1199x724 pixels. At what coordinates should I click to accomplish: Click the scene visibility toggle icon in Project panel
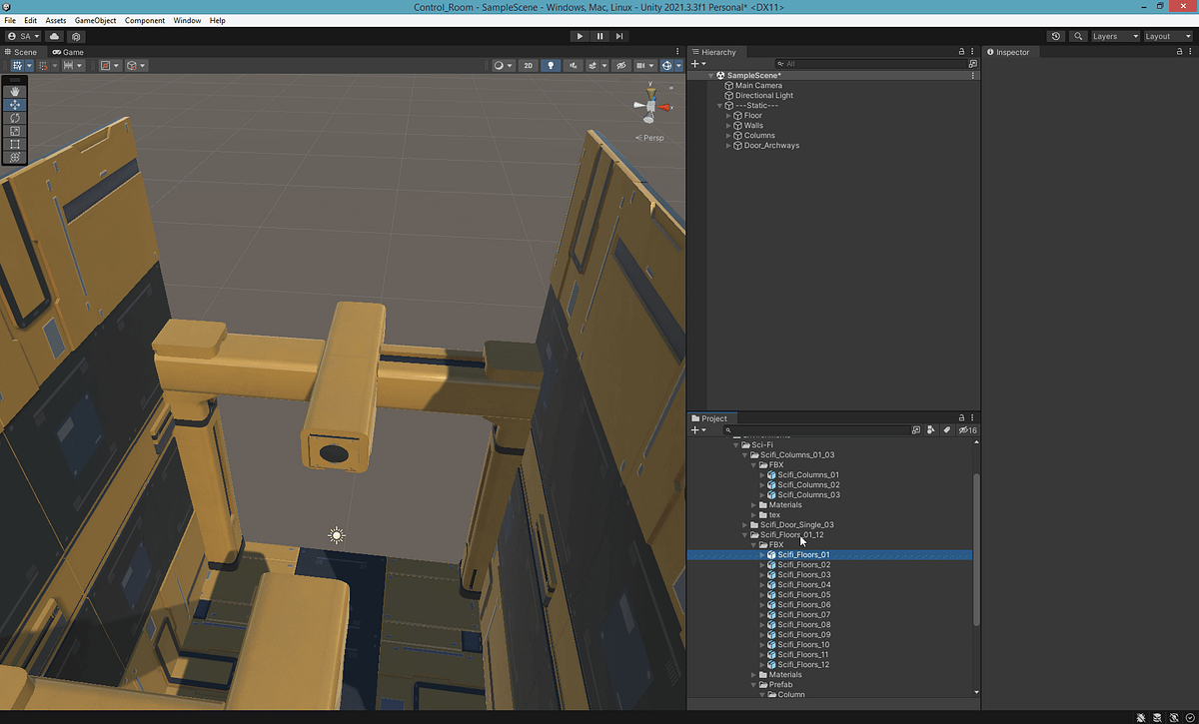963,429
